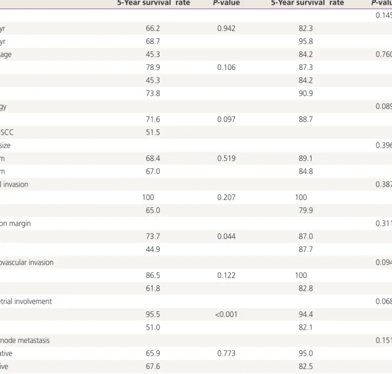392x374 pixels.
Task: Select the 84.8 survival rate
Action: [x=306, y=171]
